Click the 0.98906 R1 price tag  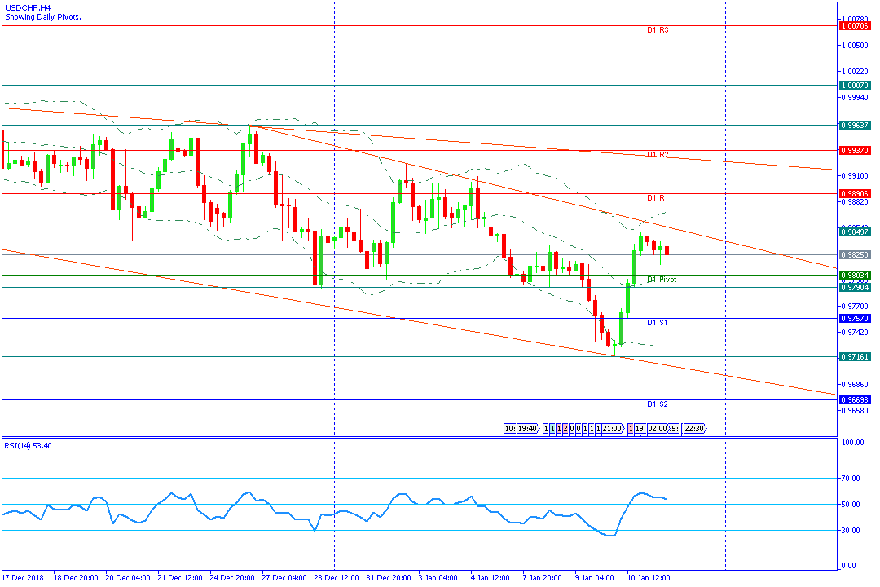pyautogui.click(x=855, y=194)
